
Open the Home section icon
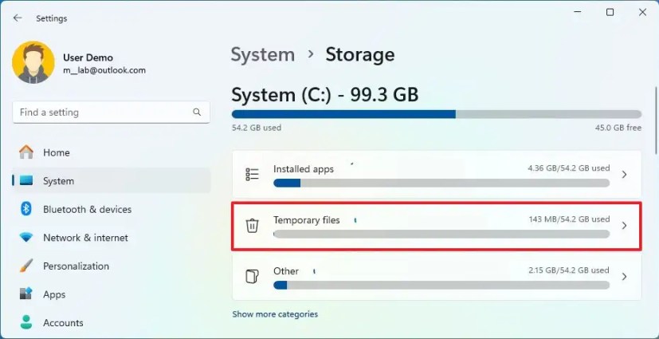point(26,152)
